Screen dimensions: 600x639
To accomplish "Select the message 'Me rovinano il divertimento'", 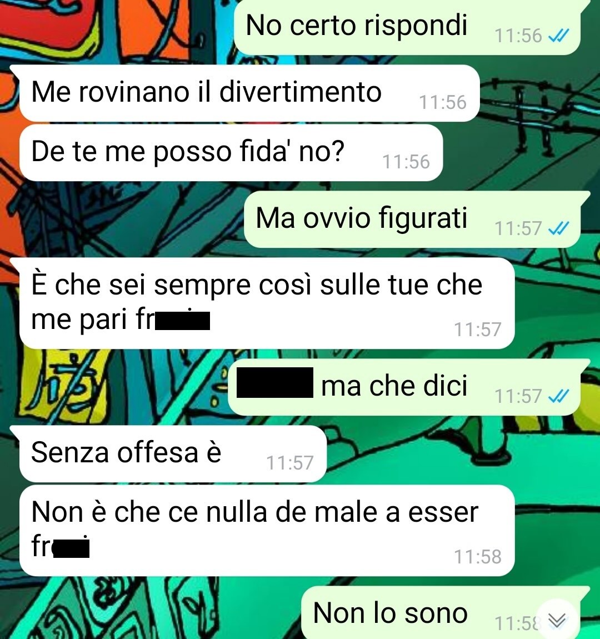I will pyautogui.click(x=248, y=93).
